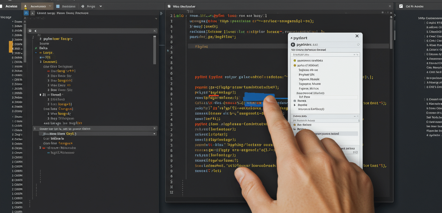Click the small grid icon in outline panel header
This screenshot has height=213, width=442.
(30, 31)
